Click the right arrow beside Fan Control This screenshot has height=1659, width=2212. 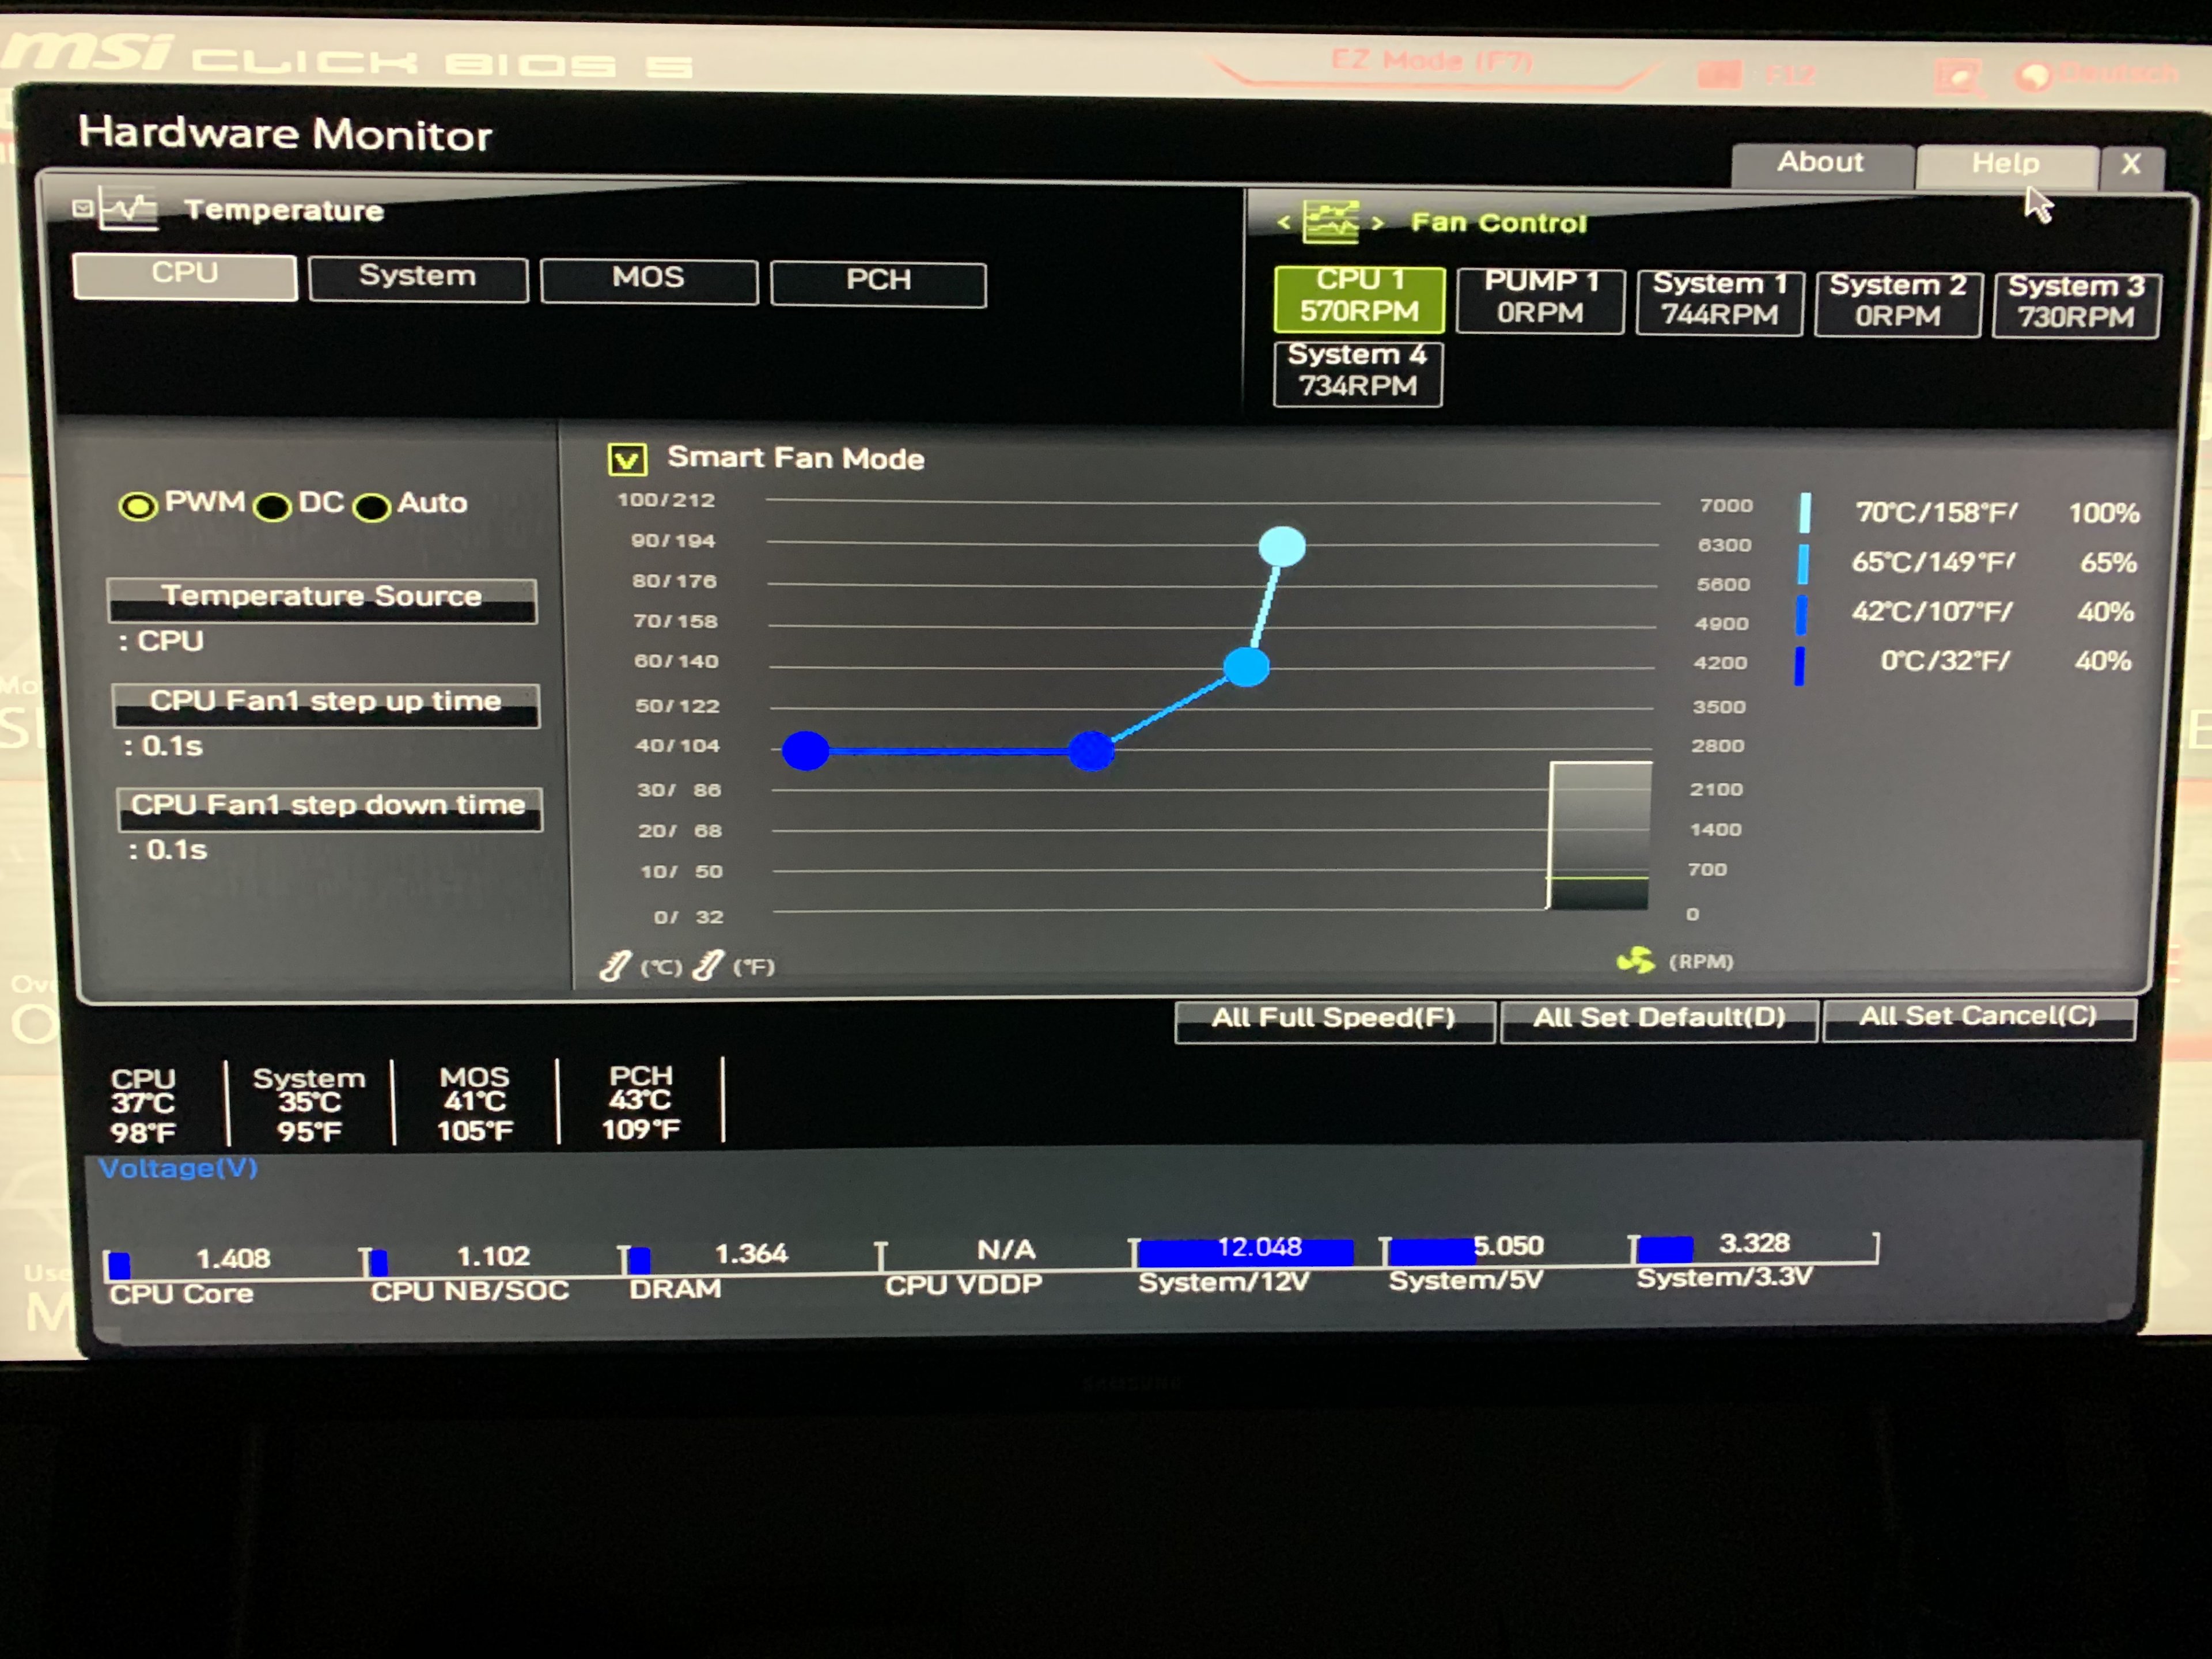coord(1378,223)
